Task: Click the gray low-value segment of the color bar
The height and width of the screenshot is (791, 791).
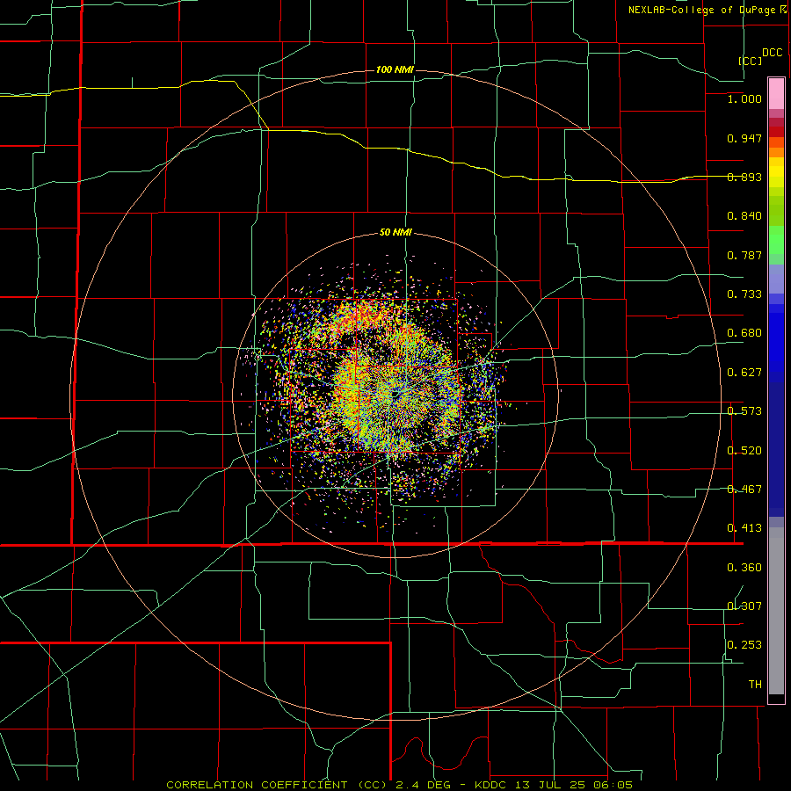Action: tap(776, 611)
